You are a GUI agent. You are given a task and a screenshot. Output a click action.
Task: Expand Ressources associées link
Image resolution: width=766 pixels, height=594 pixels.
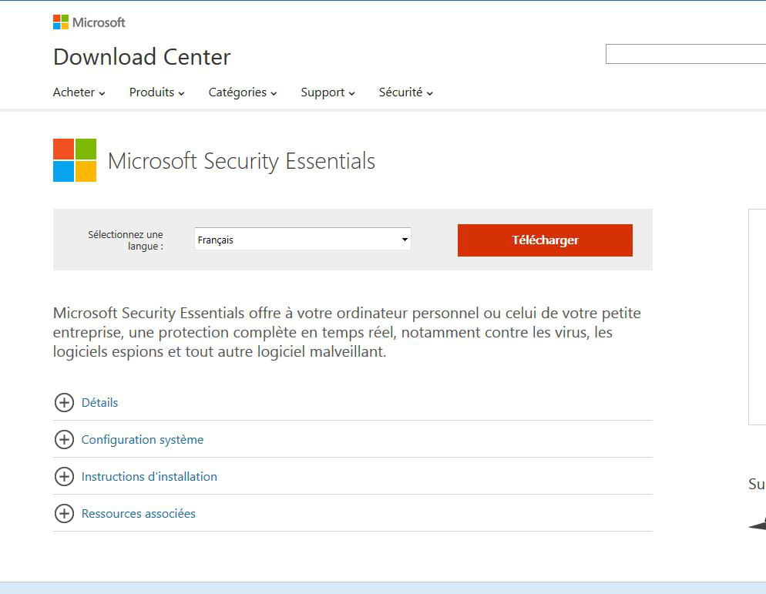[138, 513]
